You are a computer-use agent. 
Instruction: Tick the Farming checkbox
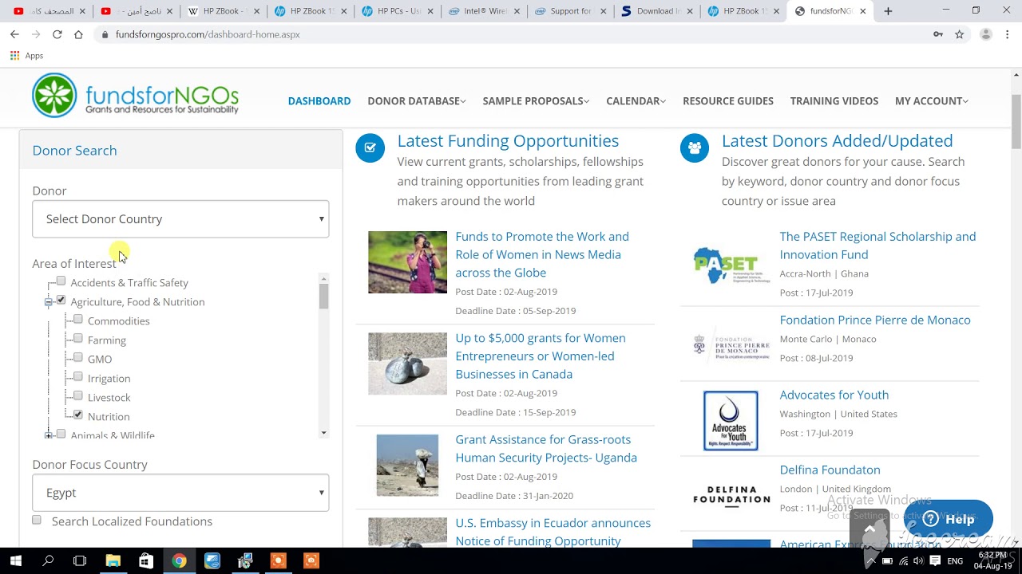pos(77,339)
